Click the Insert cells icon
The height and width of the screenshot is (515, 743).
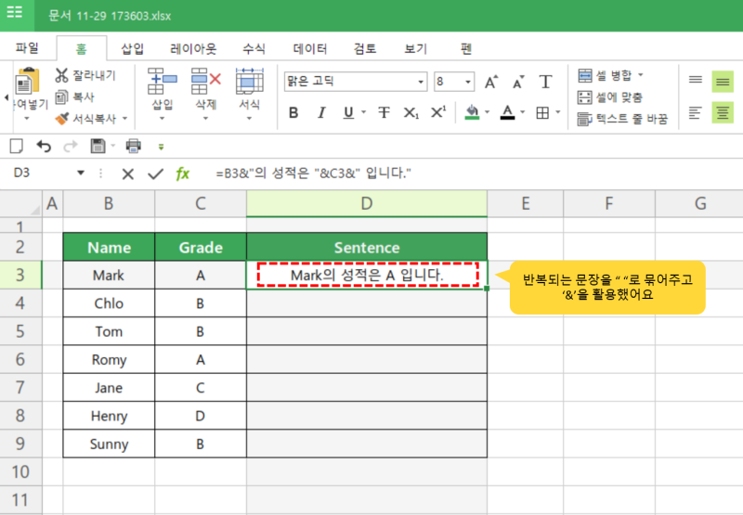pos(162,82)
